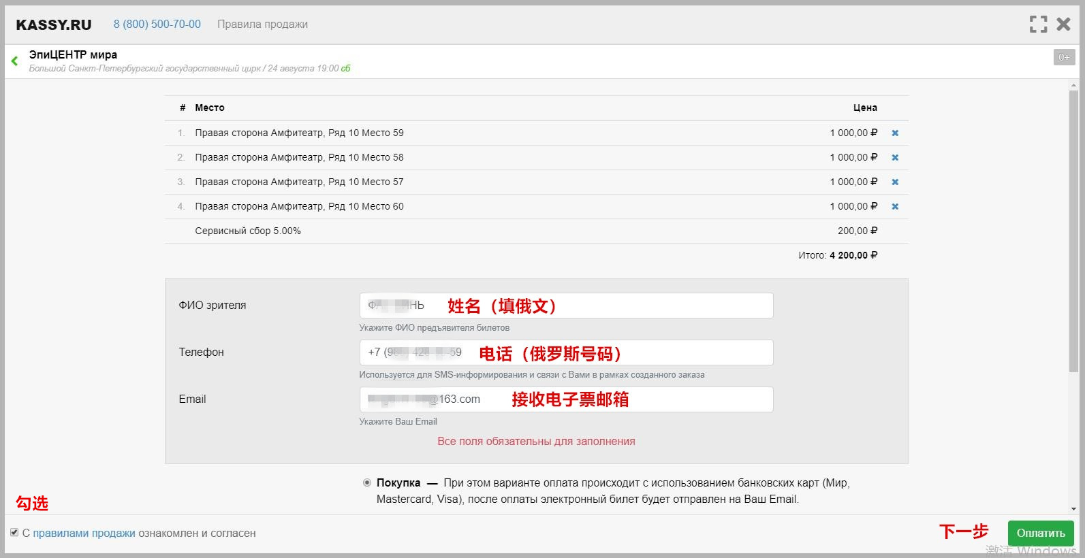Click row Ряд 10 Место 59
This screenshot has height=558, width=1085.
pyautogui.click(x=536, y=133)
